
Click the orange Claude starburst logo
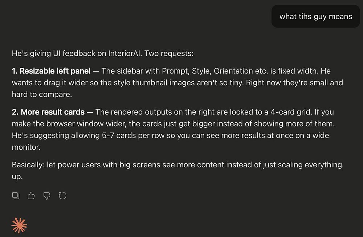point(19,225)
